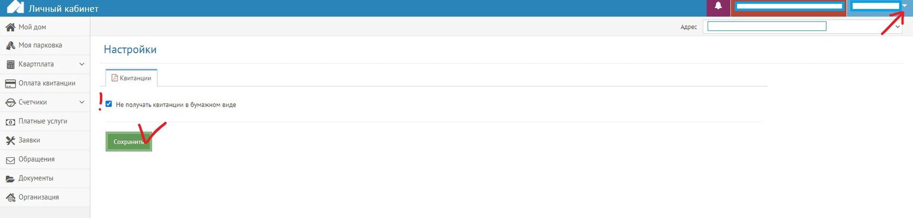The height and width of the screenshot is (218, 913).
Task: Open the Документы menu item
Action: pos(36,178)
